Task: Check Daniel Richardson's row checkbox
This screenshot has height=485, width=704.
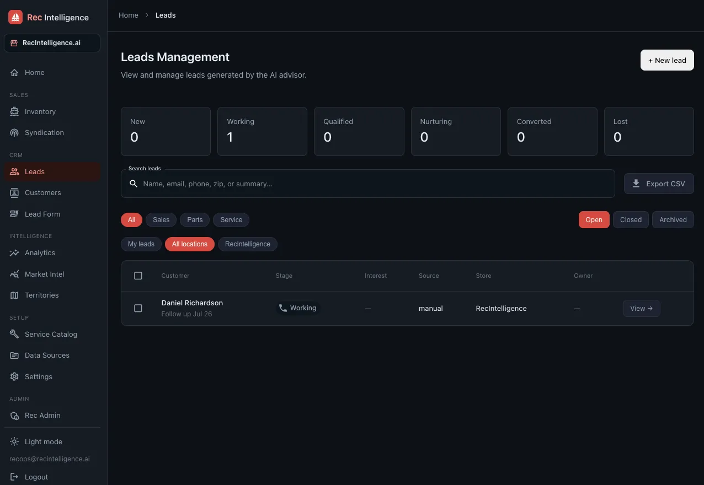Action: click(138, 308)
